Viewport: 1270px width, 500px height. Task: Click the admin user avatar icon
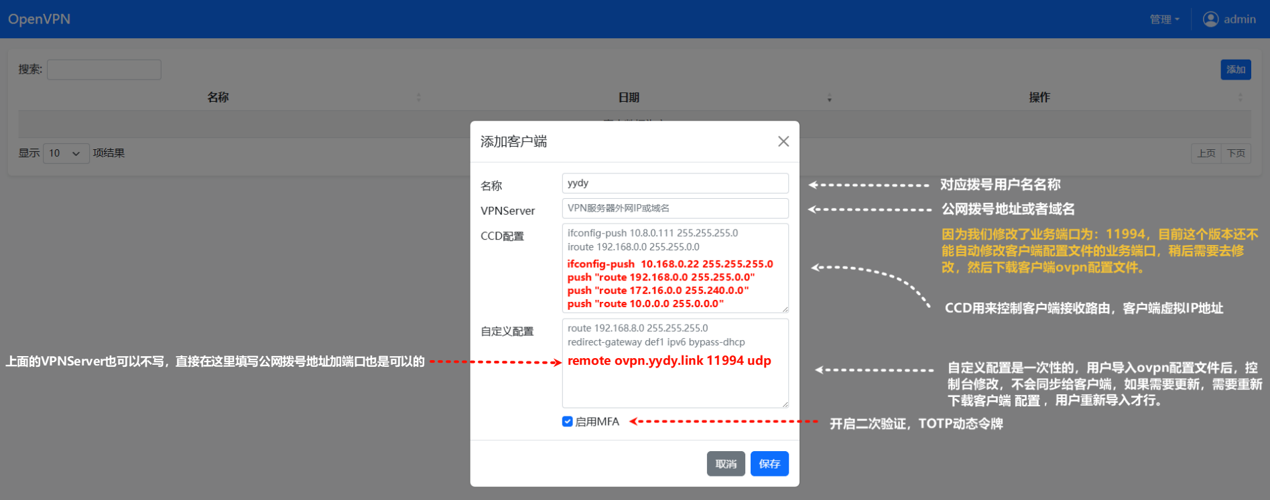[1210, 19]
